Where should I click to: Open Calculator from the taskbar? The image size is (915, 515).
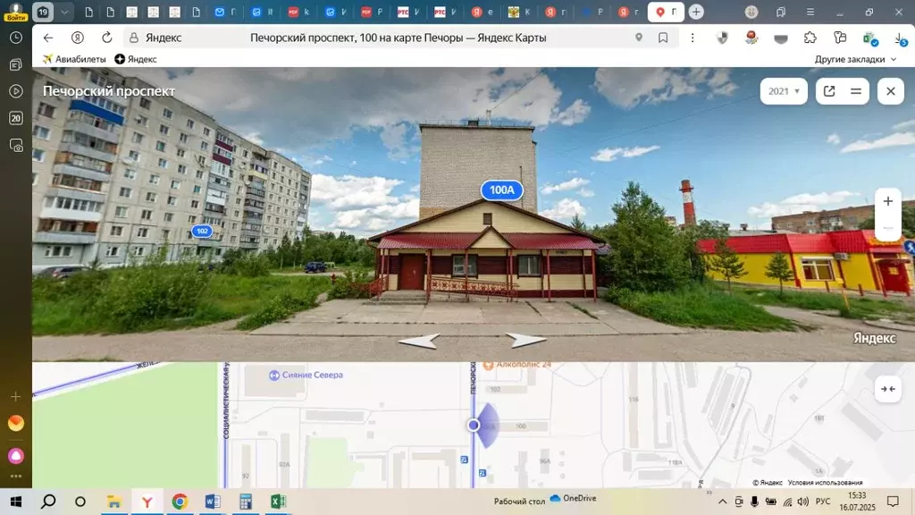click(x=246, y=502)
